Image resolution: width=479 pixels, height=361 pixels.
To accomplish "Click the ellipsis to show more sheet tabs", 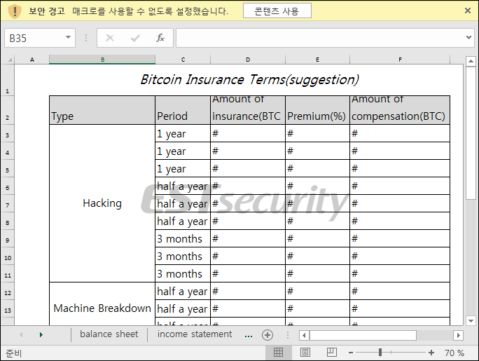I will point(249,335).
